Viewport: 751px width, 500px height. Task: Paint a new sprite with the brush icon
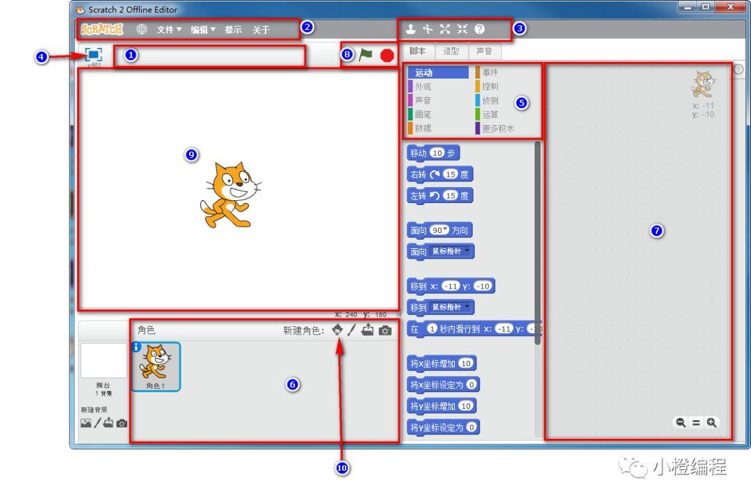pyautogui.click(x=352, y=330)
